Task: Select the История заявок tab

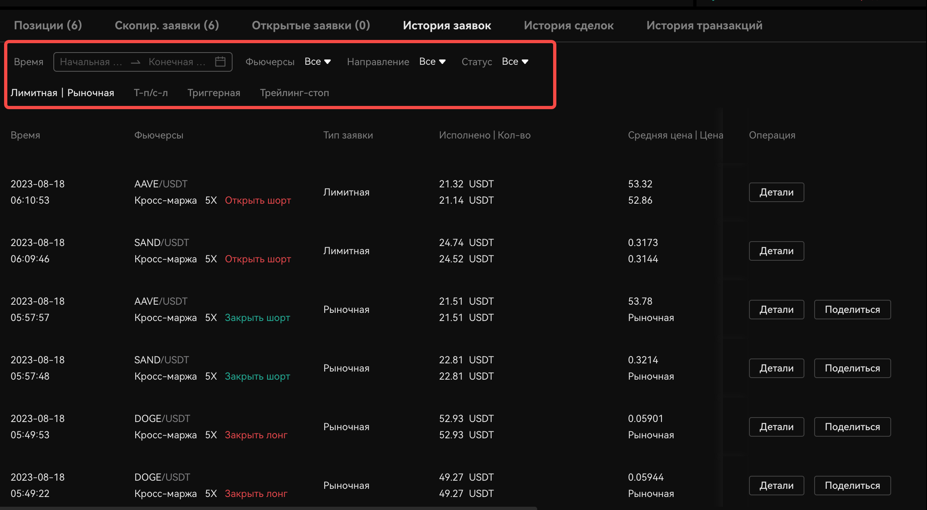Action: (447, 25)
